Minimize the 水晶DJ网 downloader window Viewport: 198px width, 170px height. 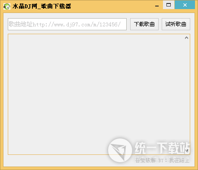tap(157, 5)
